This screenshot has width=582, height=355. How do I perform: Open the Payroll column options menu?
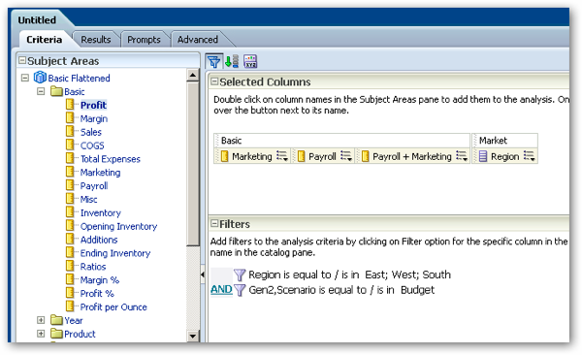click(346, 156)
